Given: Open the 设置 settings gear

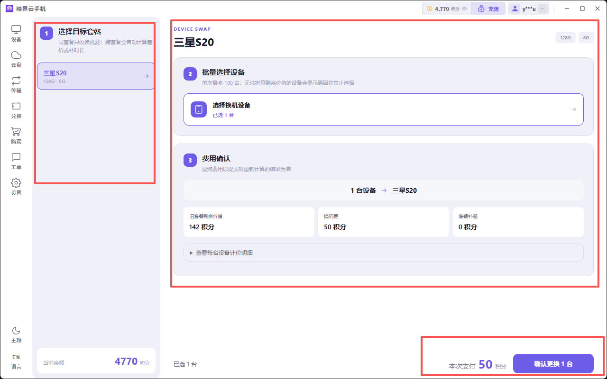Looking at the screenshot, I should [x=16, y=187].
